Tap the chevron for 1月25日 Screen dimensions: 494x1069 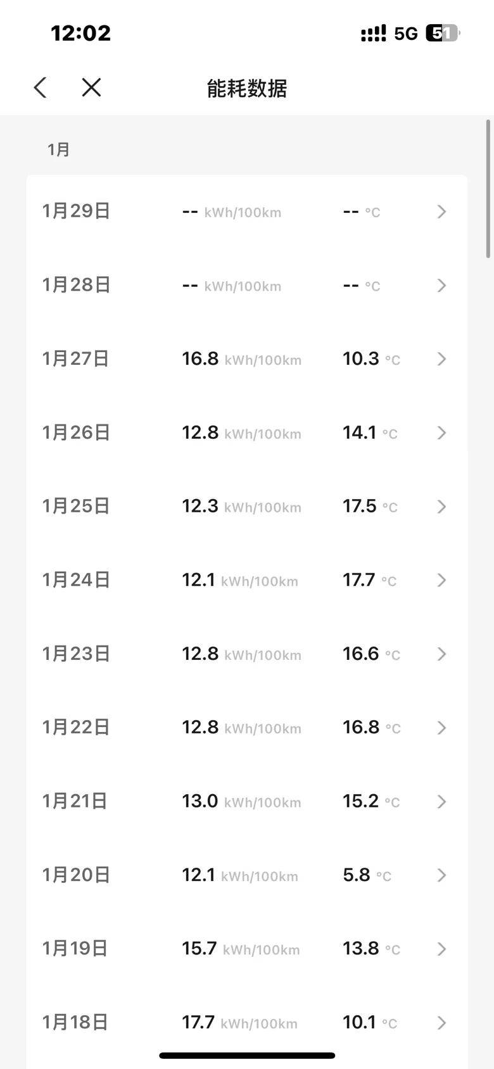[442, 507]
